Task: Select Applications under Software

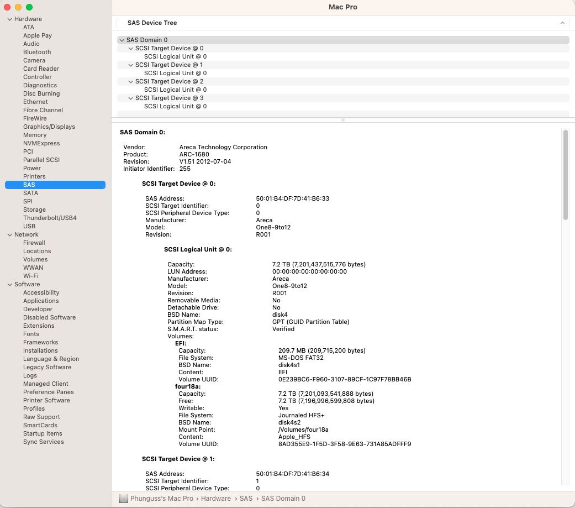Action: [x=41, y=301]
